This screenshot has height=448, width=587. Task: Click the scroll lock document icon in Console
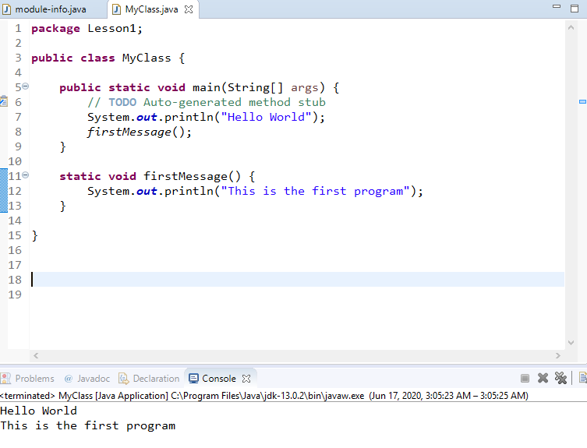[582, 379]
